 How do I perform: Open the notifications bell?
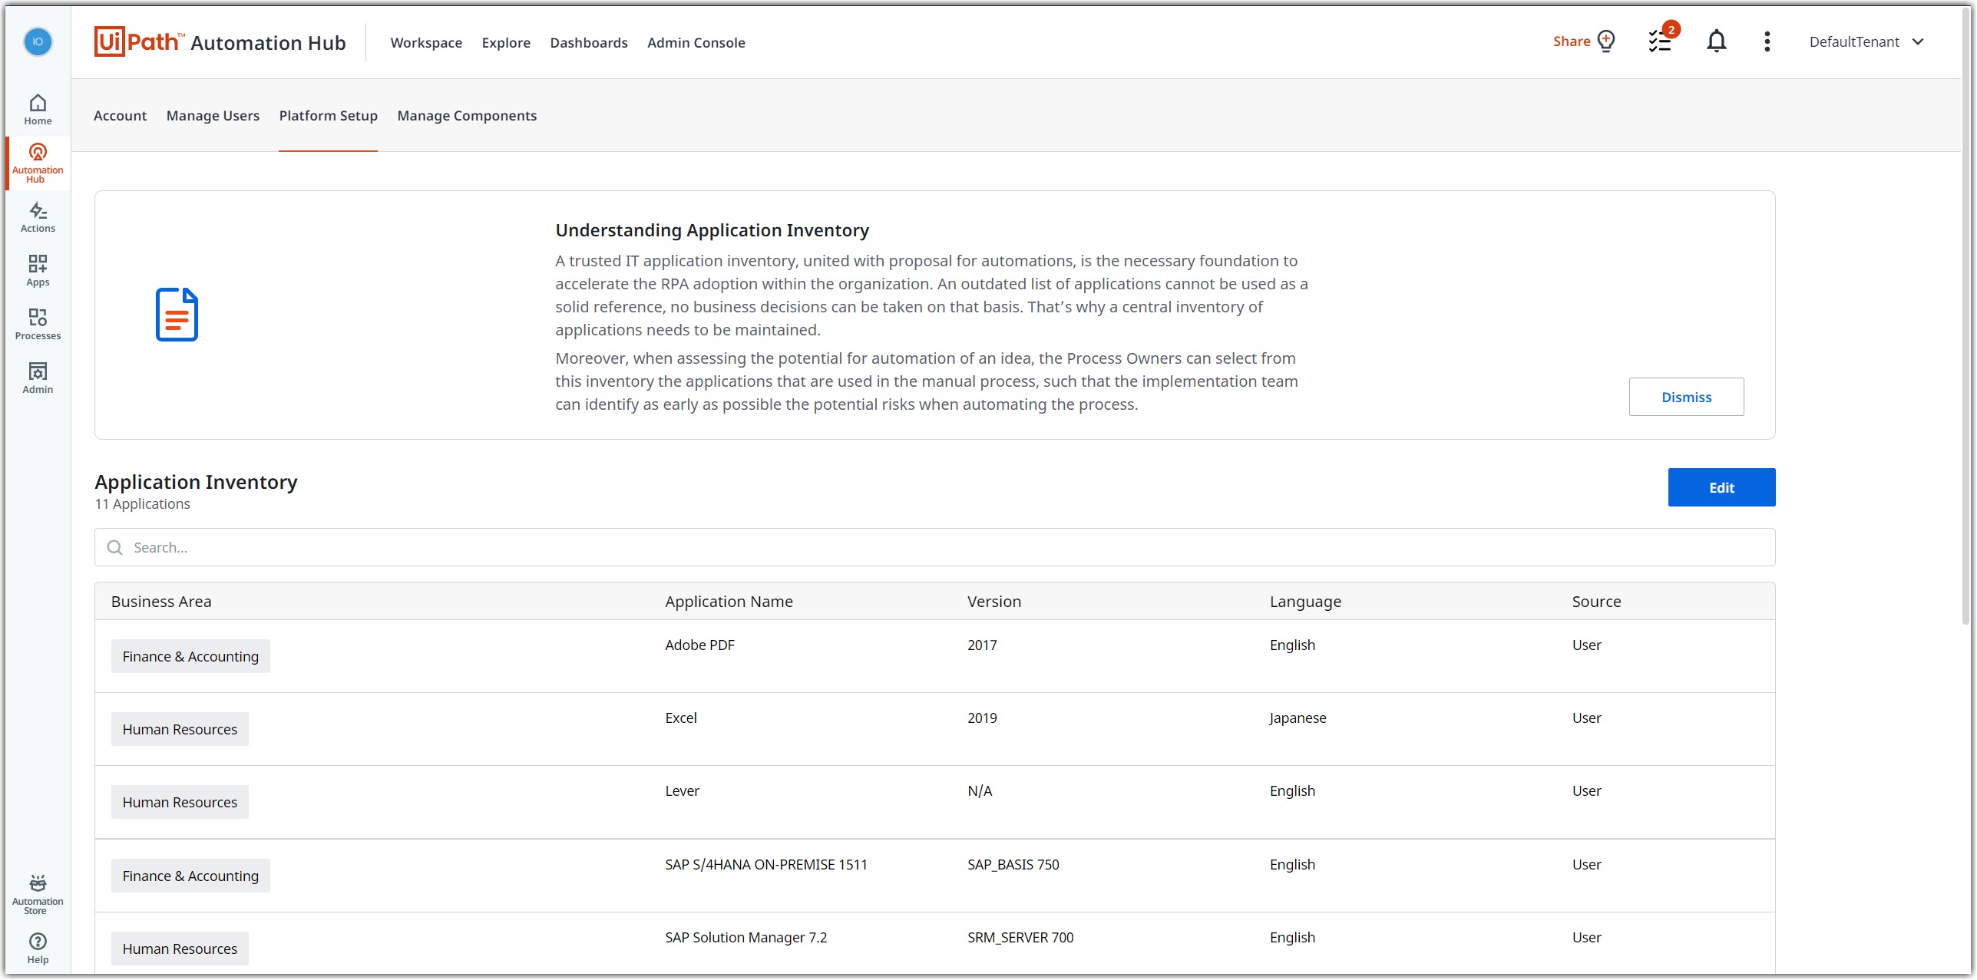(x=1716, y=41)
